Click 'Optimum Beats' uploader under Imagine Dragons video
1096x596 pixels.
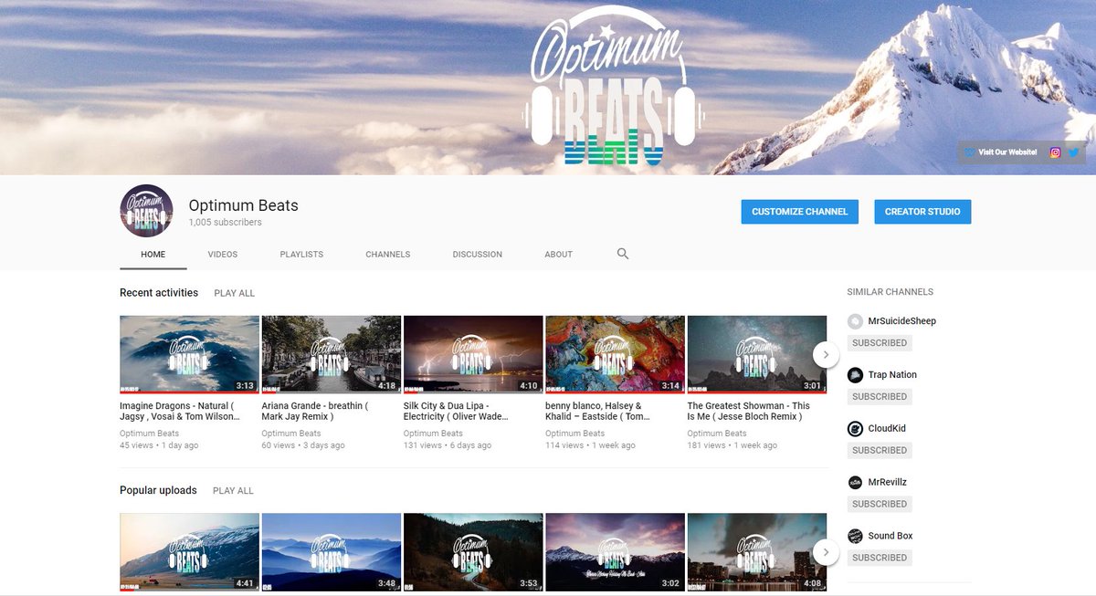tap(150, 434)
